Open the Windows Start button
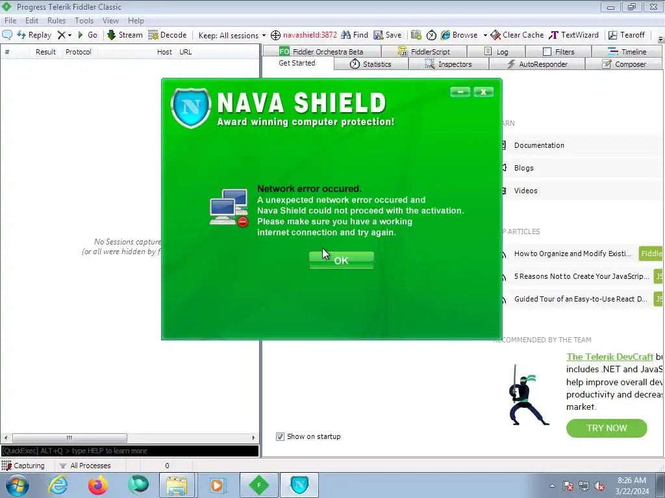Screen dimensions: 665x498 (17, 485)
